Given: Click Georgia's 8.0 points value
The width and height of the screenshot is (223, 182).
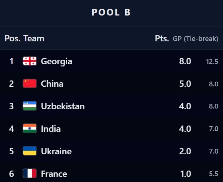Looking at the screenshot, I should coord(185,61).
